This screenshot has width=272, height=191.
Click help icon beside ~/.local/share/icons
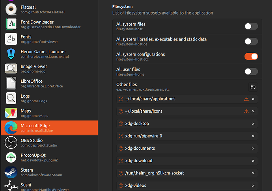pyautogui.click(x=121, y=111)
